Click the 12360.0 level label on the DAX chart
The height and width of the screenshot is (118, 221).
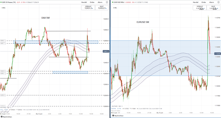point(3,71)
